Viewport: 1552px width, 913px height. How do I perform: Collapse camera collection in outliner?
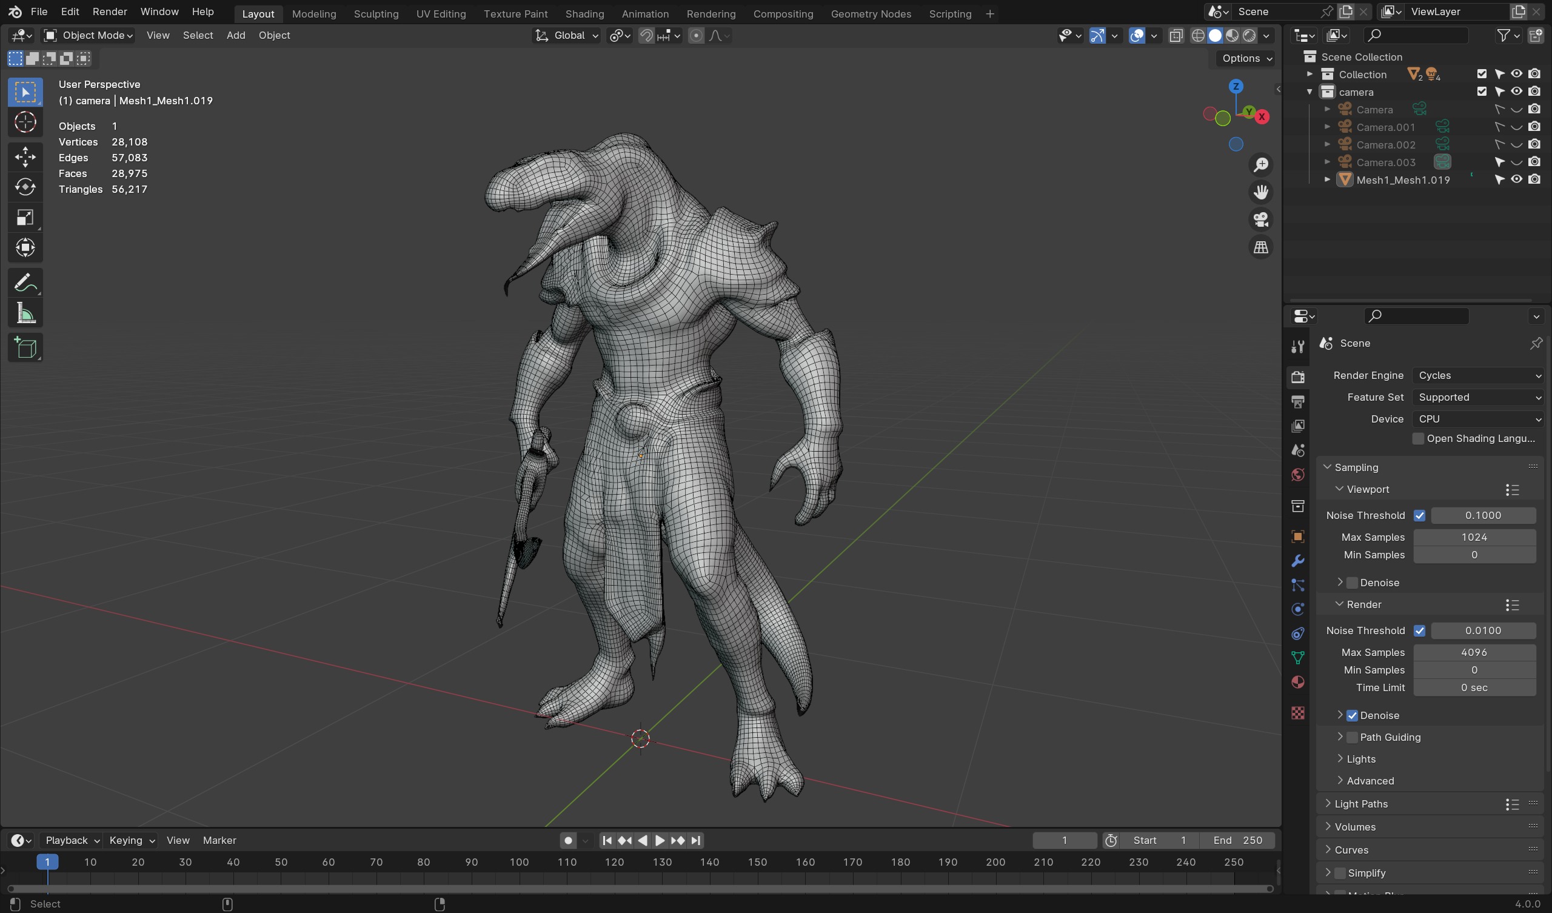[x=1309, y=91]
